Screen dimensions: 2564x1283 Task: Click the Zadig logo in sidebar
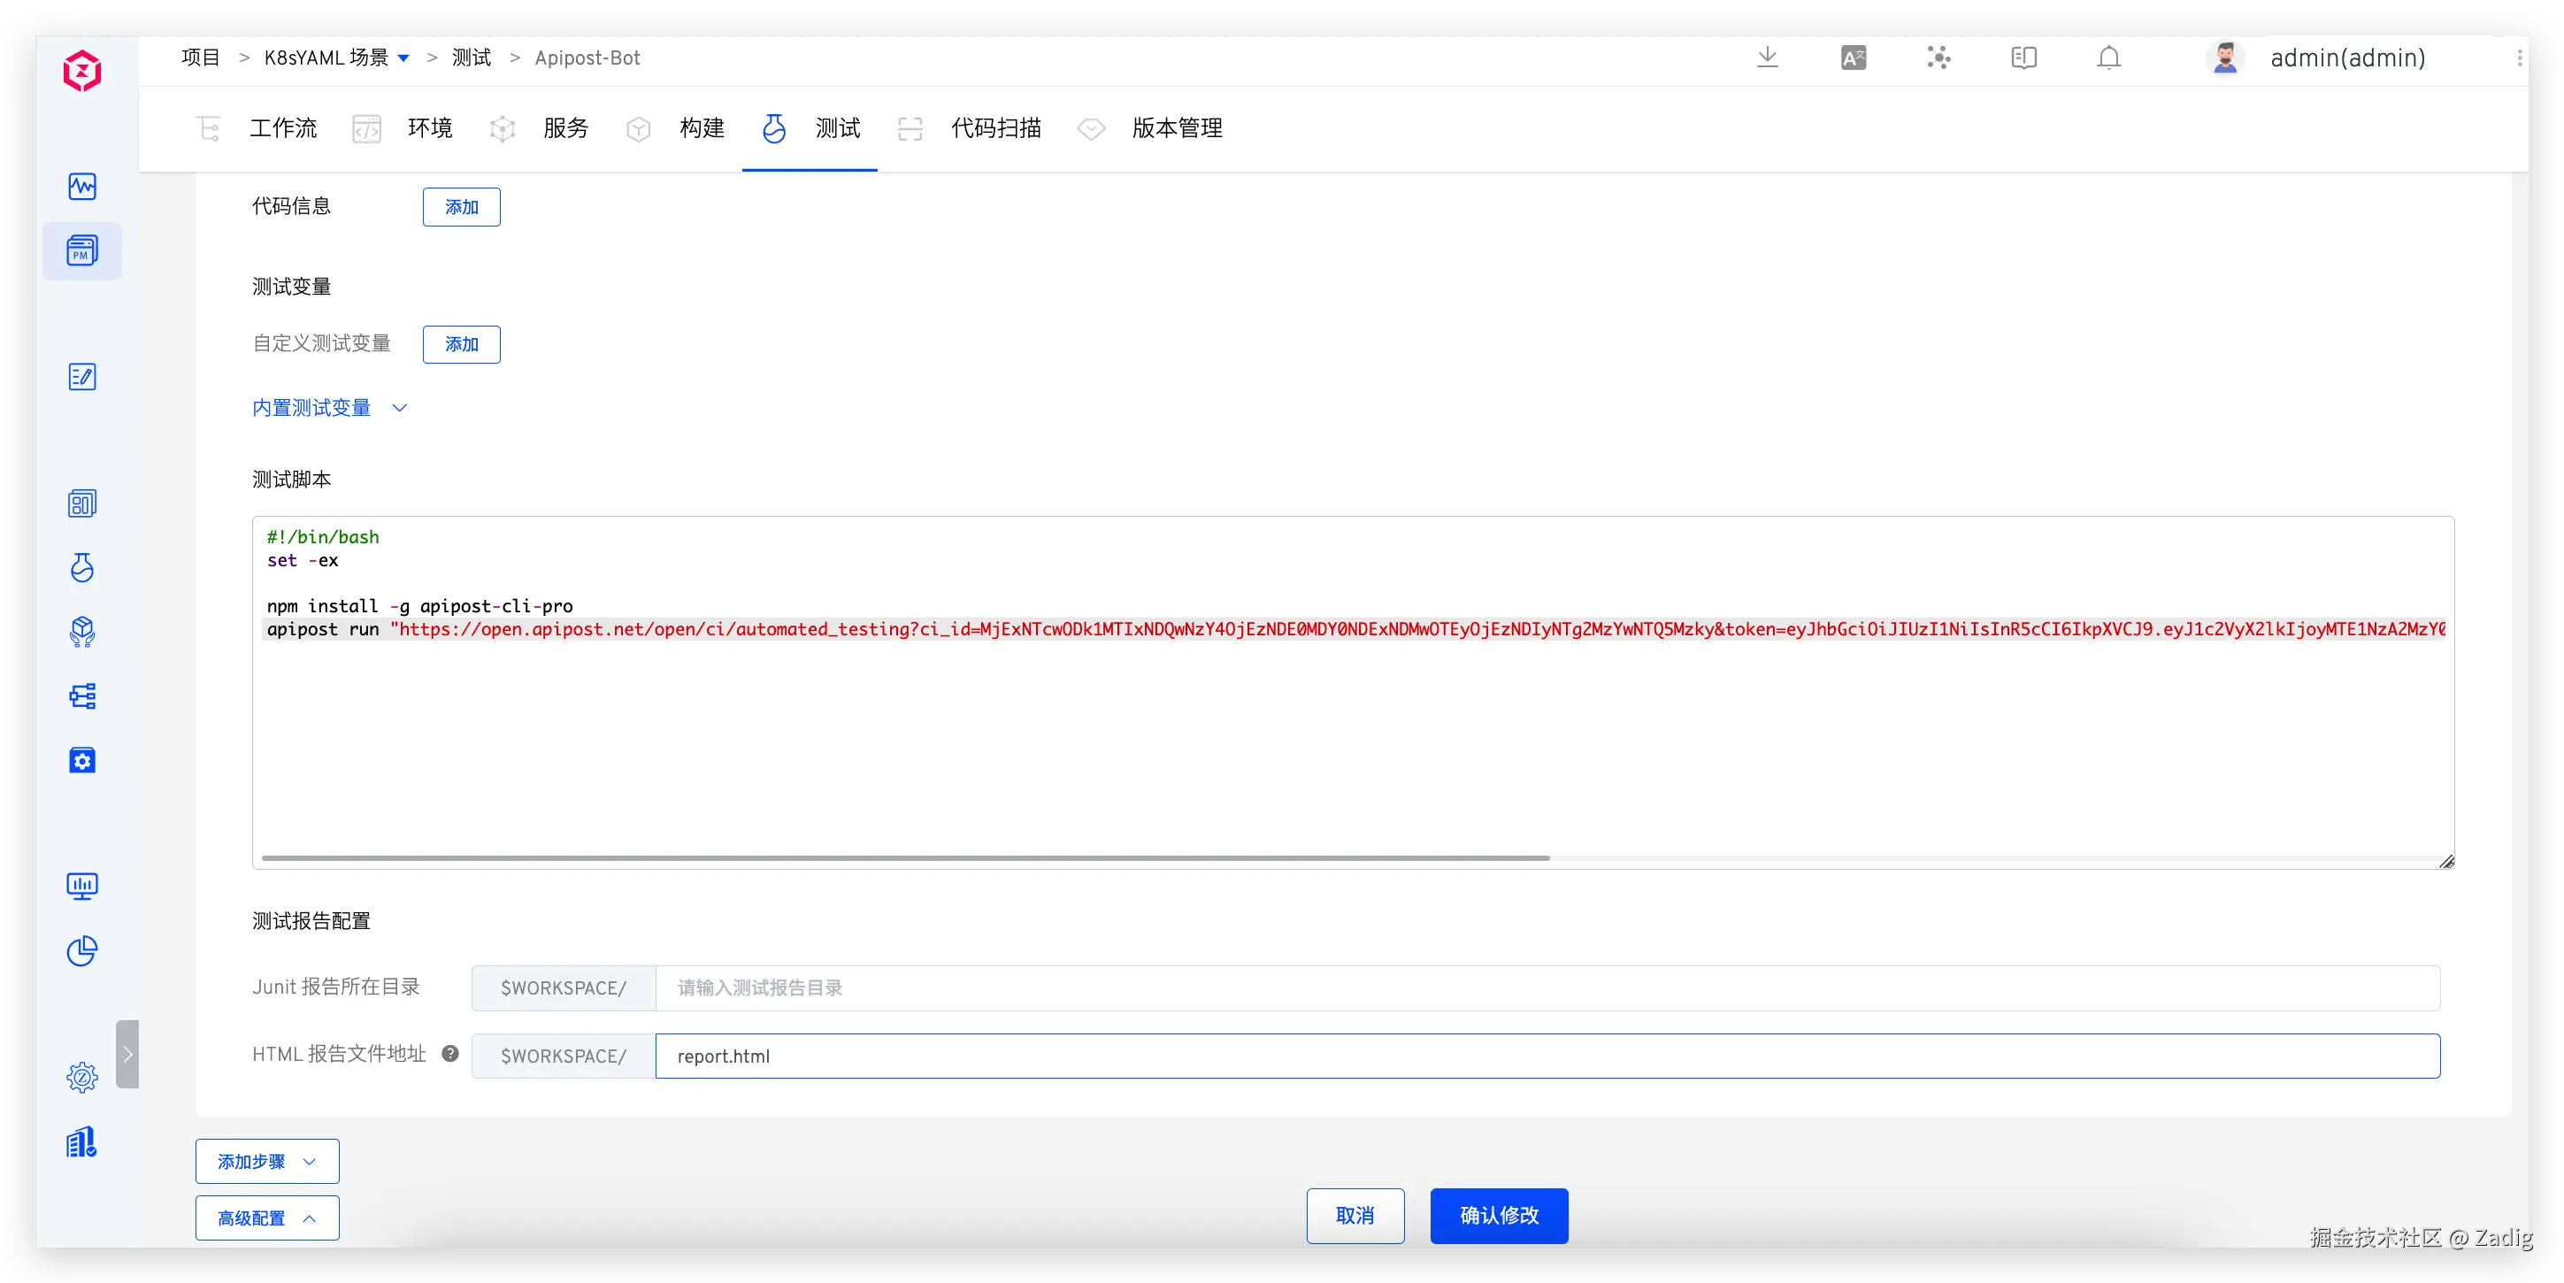coord(81,71)
